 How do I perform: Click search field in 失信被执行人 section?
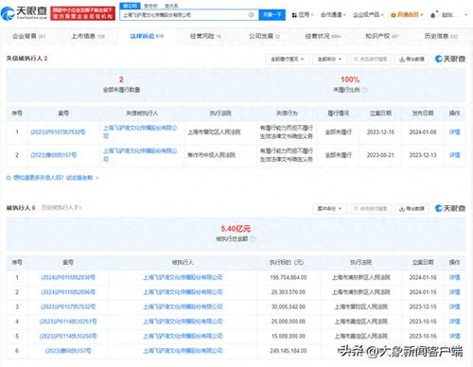click(371, 60)
